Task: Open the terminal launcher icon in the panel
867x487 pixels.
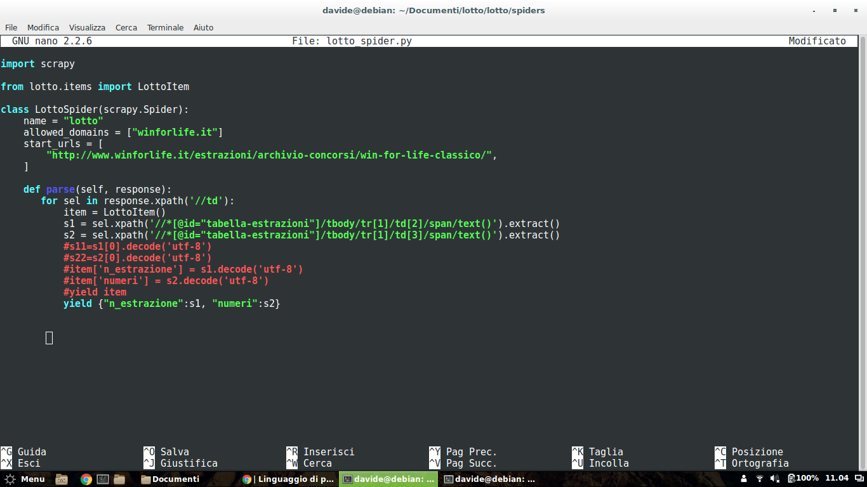Action: click(103, 479)
